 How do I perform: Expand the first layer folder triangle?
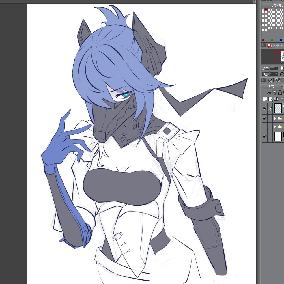tap(275, 119)
